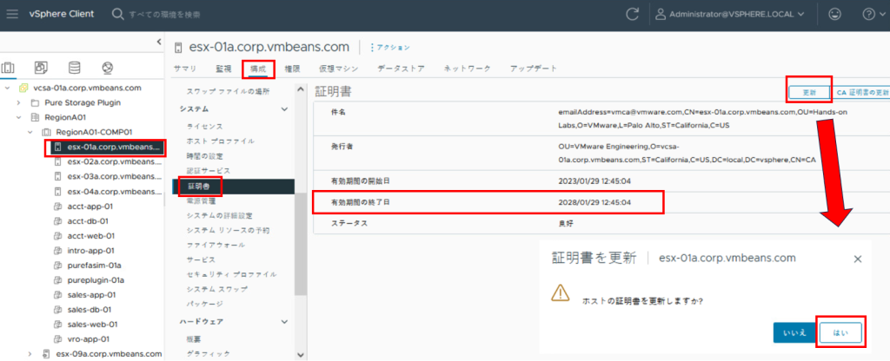Switch to Hosts and Clusters inventory view

point(9,68)
